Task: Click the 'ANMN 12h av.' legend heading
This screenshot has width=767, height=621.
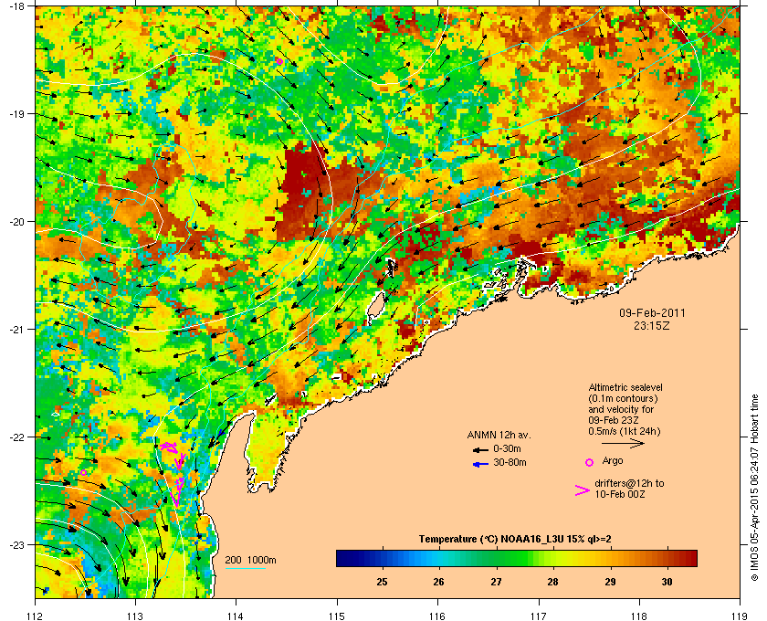Action: (x=499, y=435)
